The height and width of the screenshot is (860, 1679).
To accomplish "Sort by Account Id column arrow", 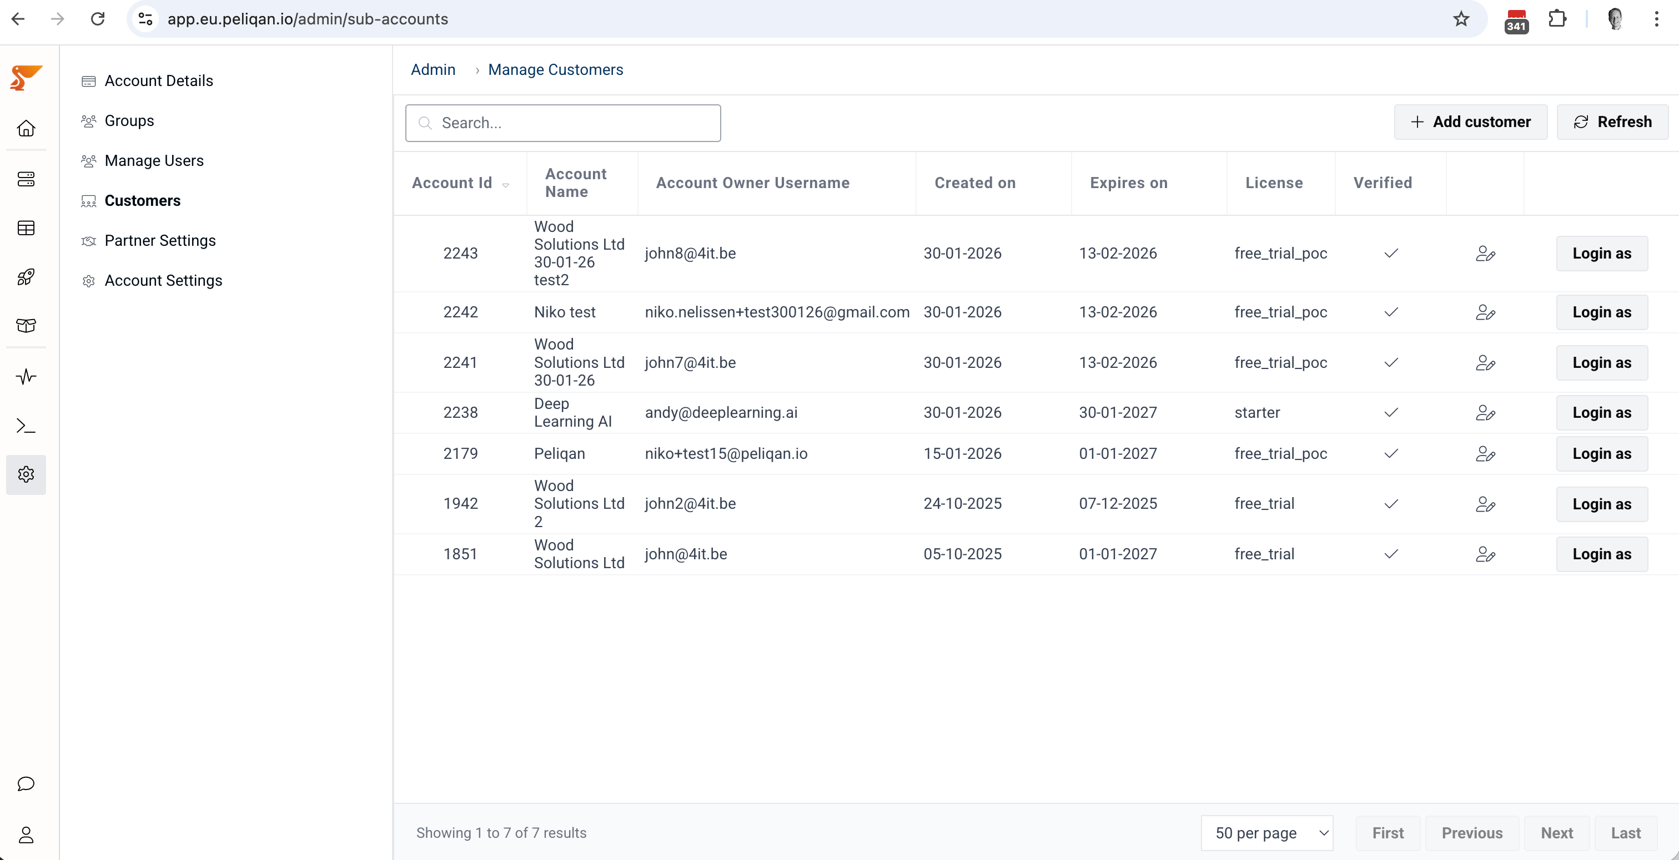I will pyautogui.click(x=506, y=185).
